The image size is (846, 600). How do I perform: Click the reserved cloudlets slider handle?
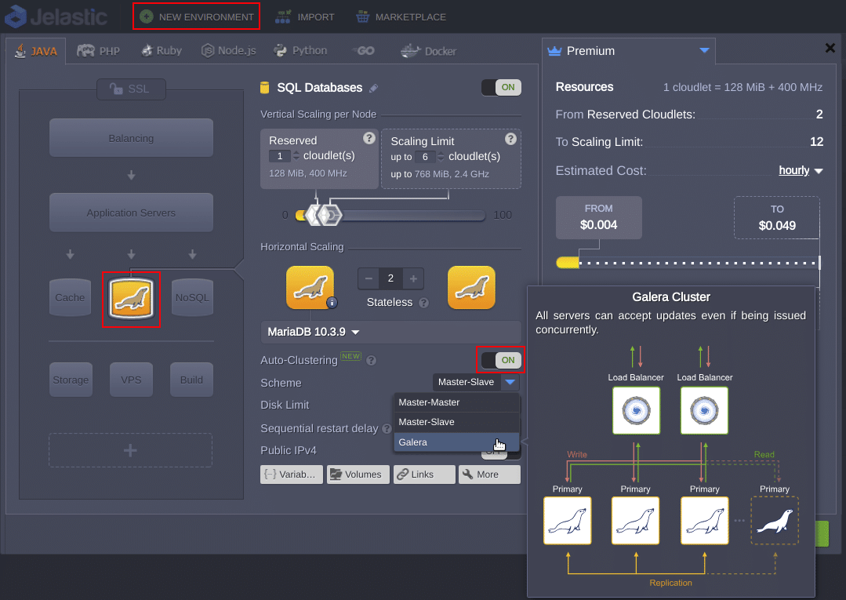coord(313,215)
